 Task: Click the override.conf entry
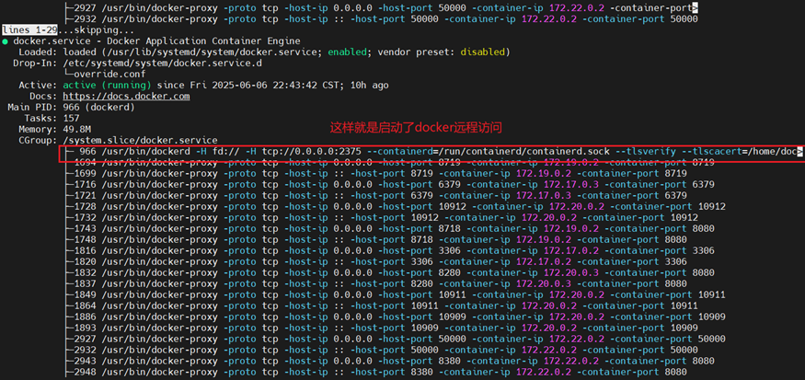pos(109,74)
